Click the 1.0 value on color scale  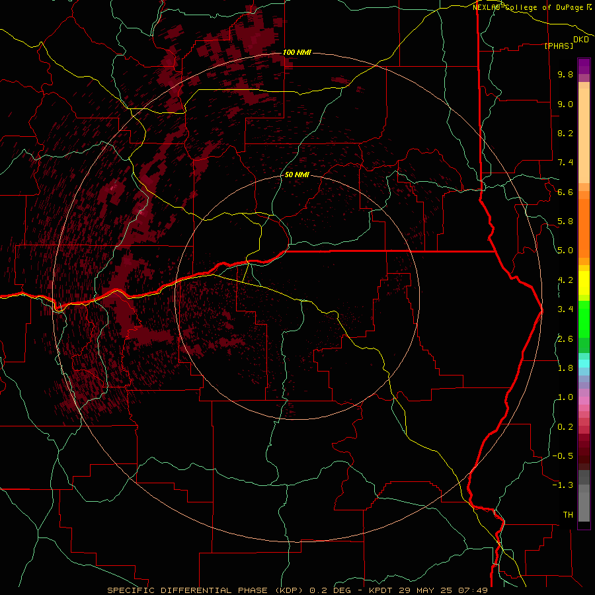point(565,397)
